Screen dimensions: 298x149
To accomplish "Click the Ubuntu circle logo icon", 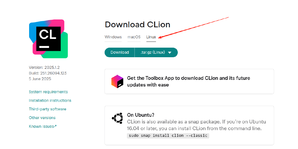I will pyautogui.click(x=118, y=118).
